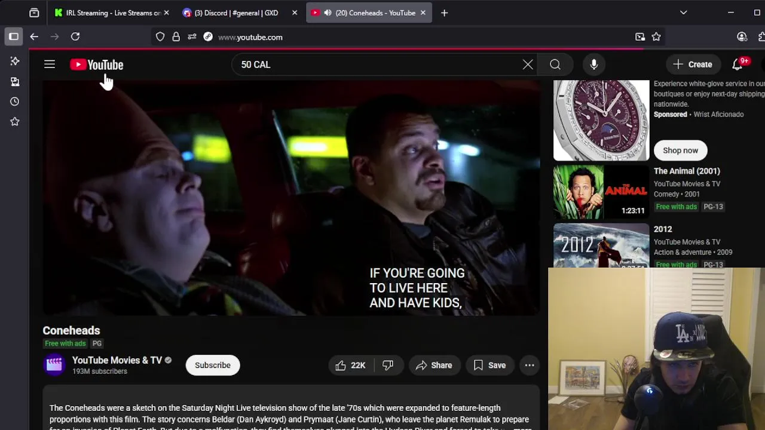This screenshot has width=765, height=430.
Task: Show site security padlock info
Action: [176, 37]
